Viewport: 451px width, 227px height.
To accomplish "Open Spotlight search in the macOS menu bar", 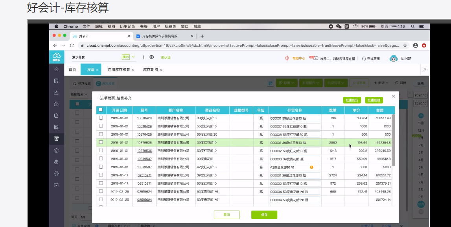I will pyautogui.click(x=413, y=26).
